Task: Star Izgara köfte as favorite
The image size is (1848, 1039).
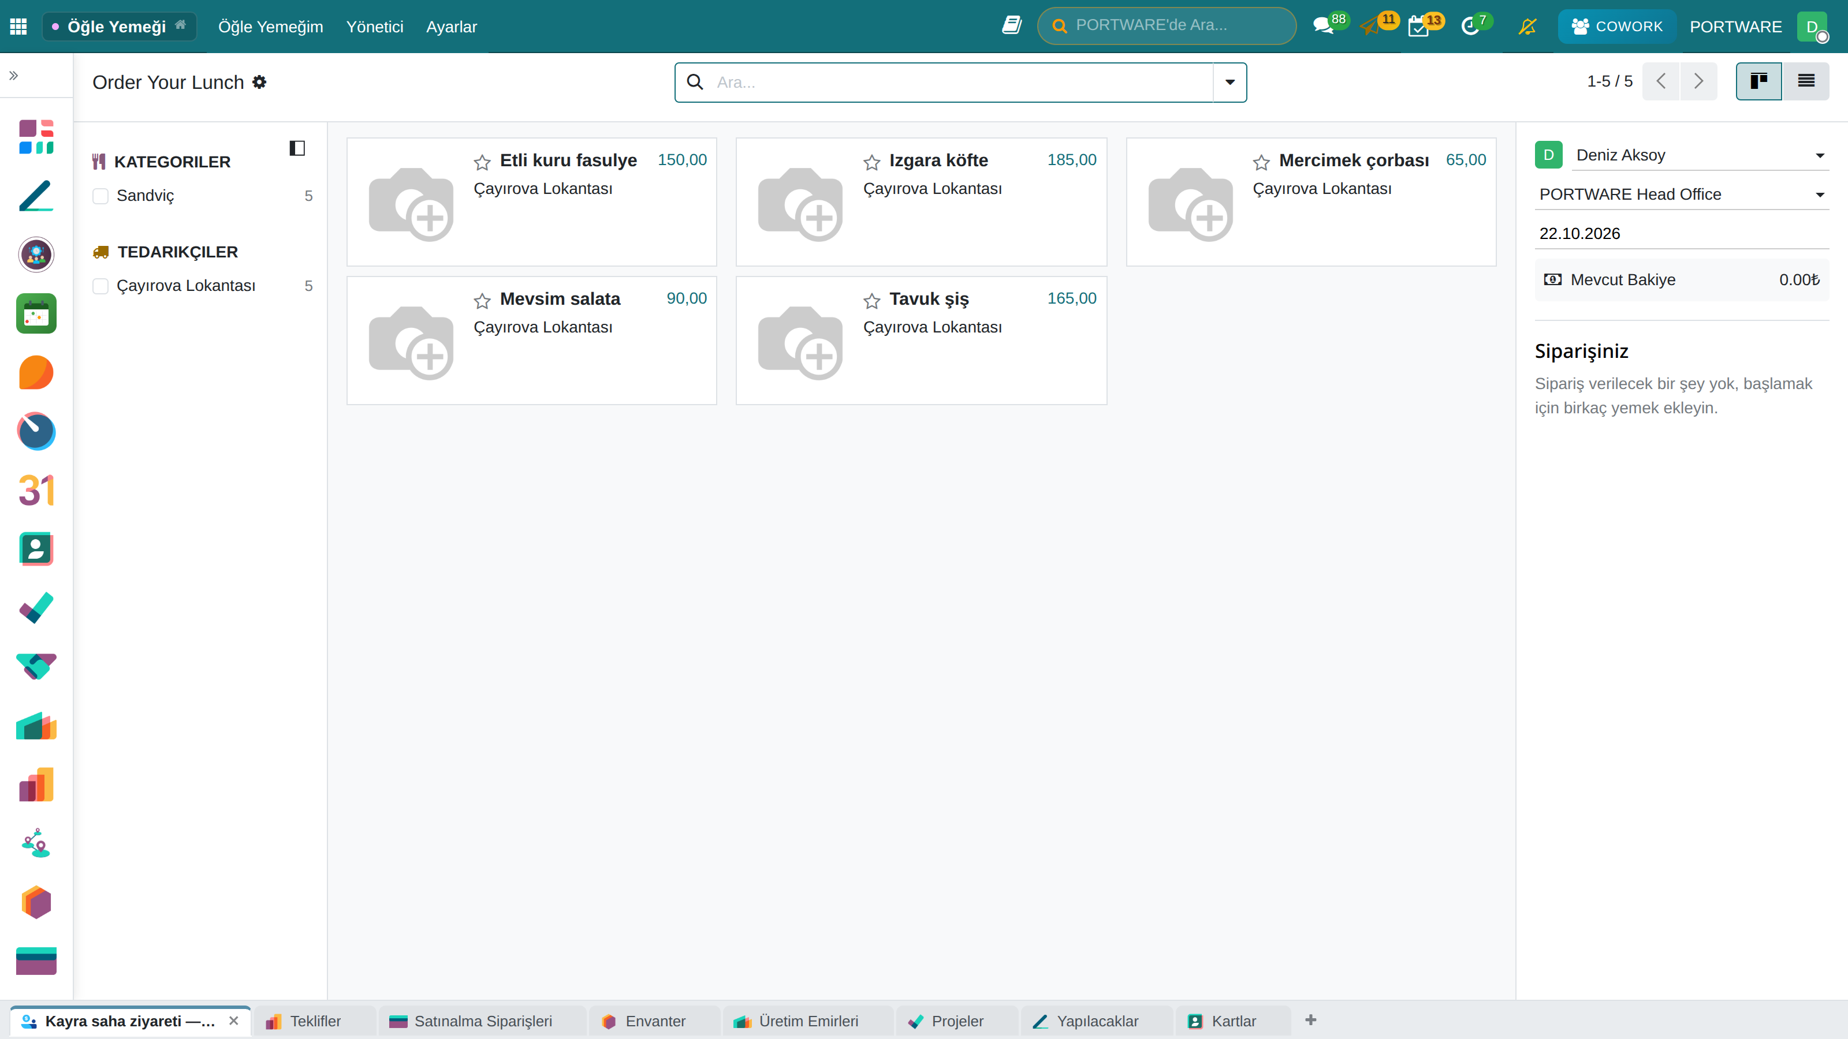Action: tap(871, 162)
